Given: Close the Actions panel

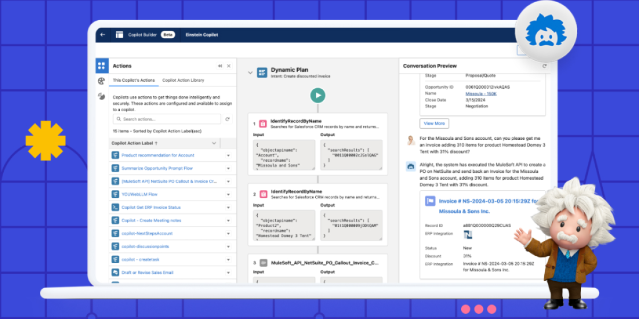Looking at the screenshot, I should [x=229, y=66].
